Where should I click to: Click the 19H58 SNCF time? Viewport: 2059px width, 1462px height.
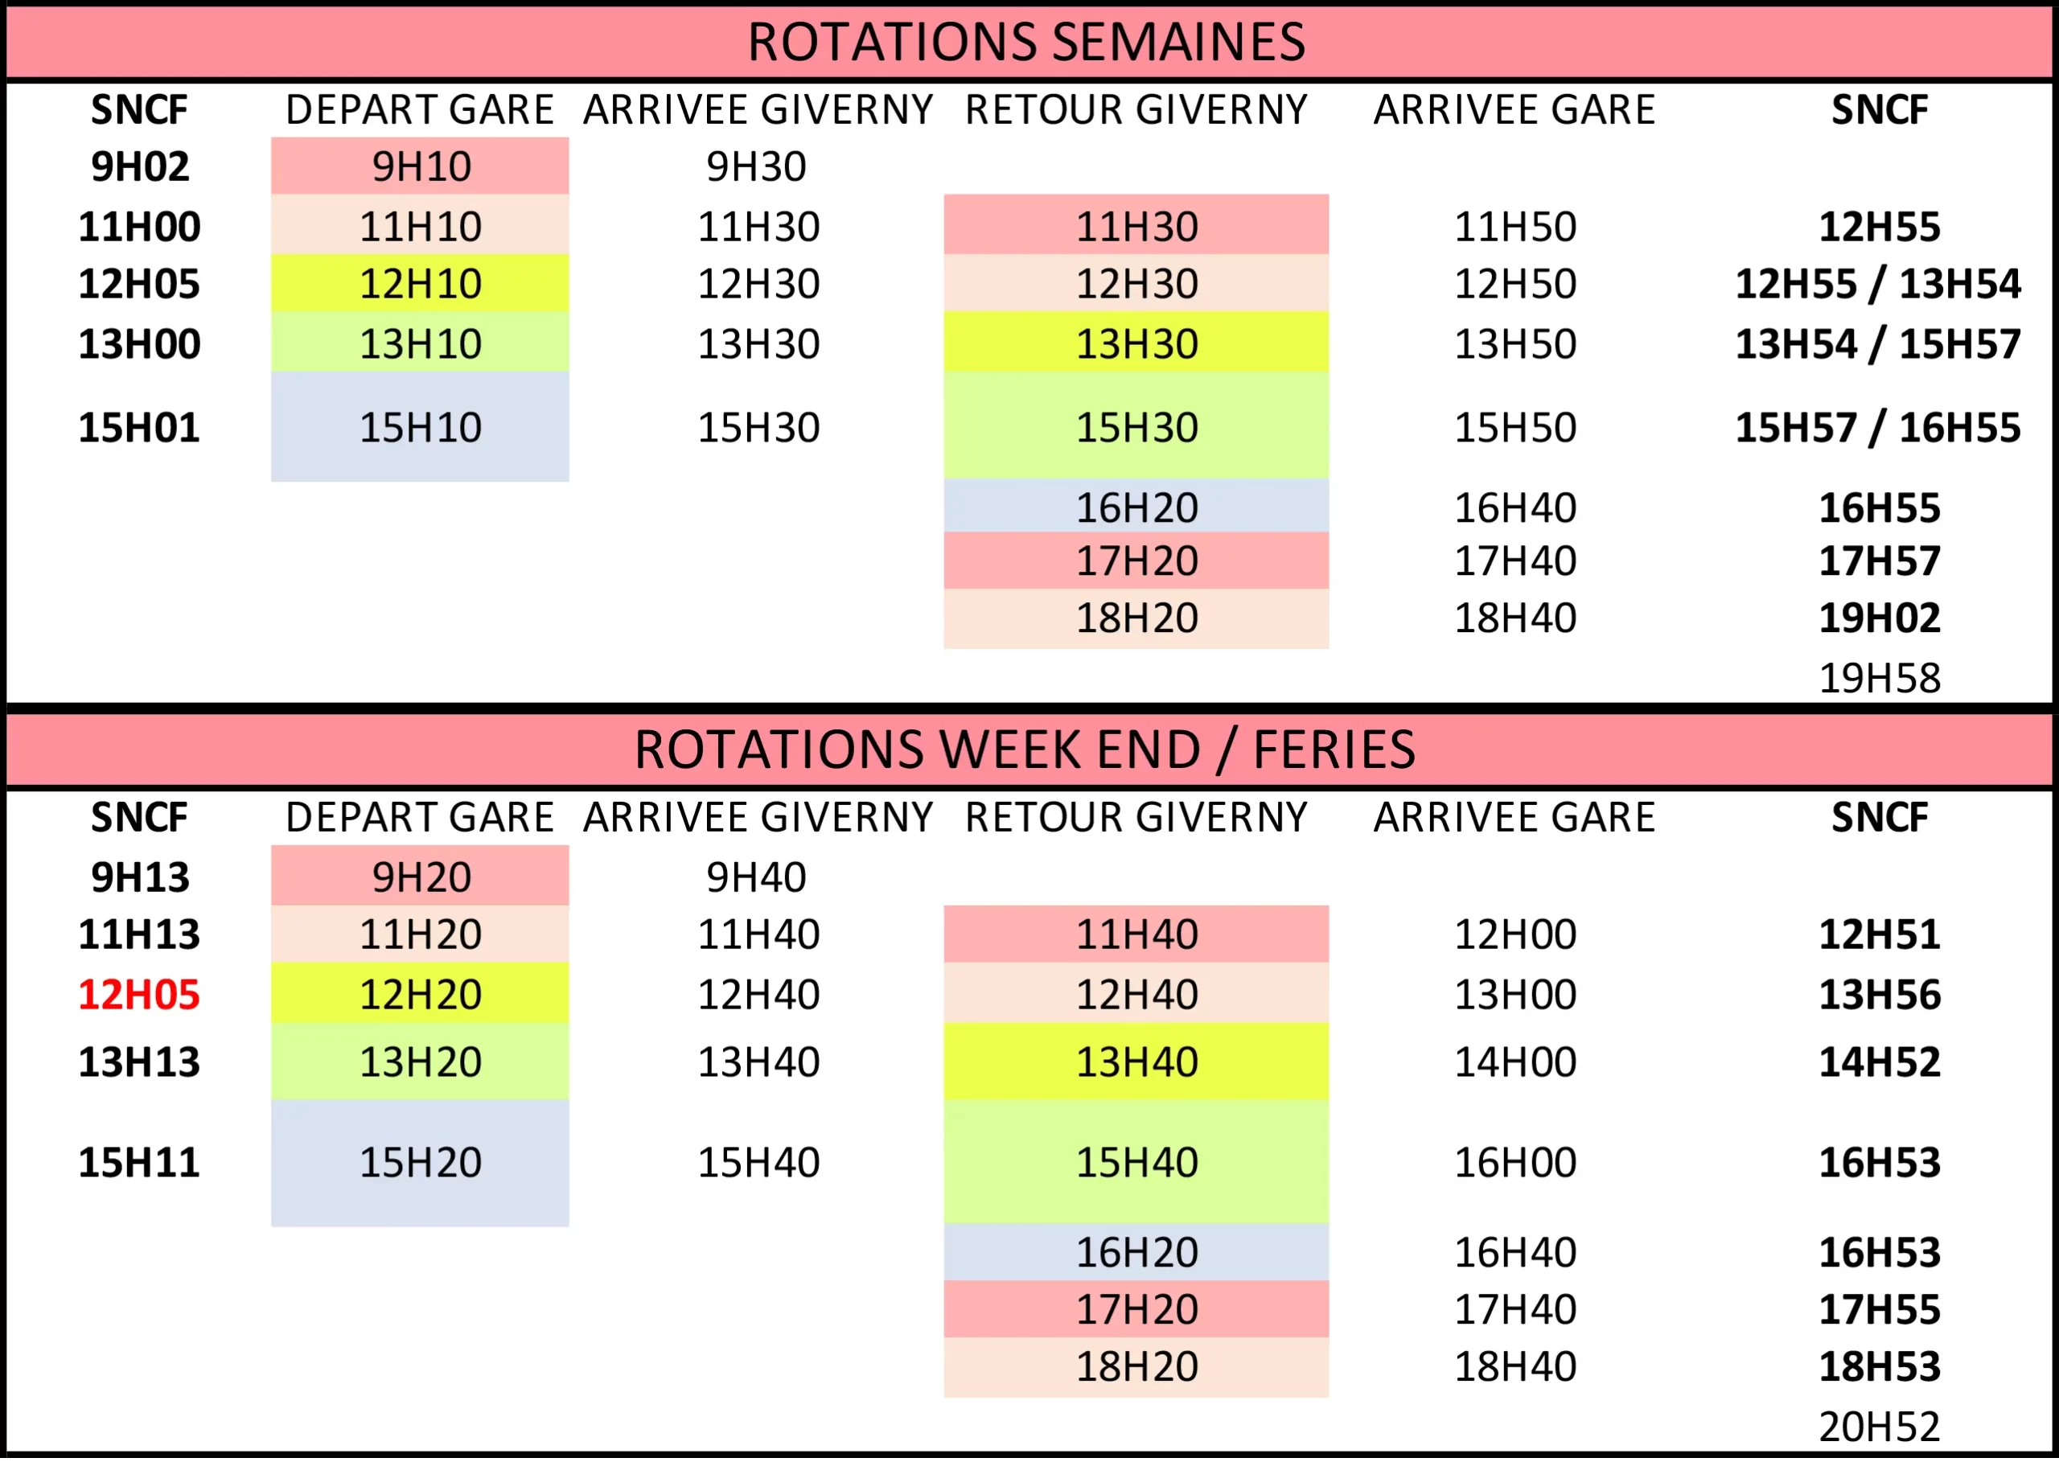tap(1879, 678)
